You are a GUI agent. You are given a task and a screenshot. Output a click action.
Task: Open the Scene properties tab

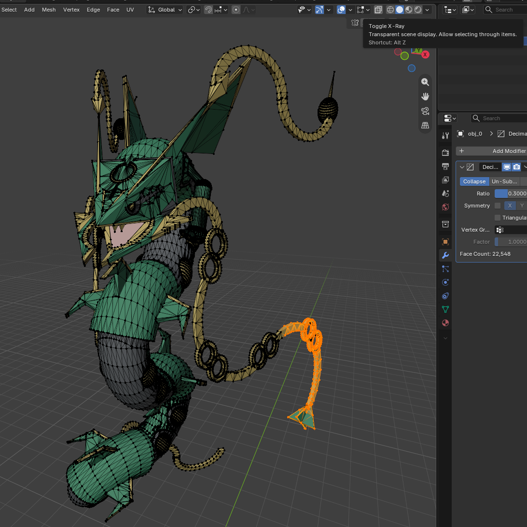click(445, 193)
